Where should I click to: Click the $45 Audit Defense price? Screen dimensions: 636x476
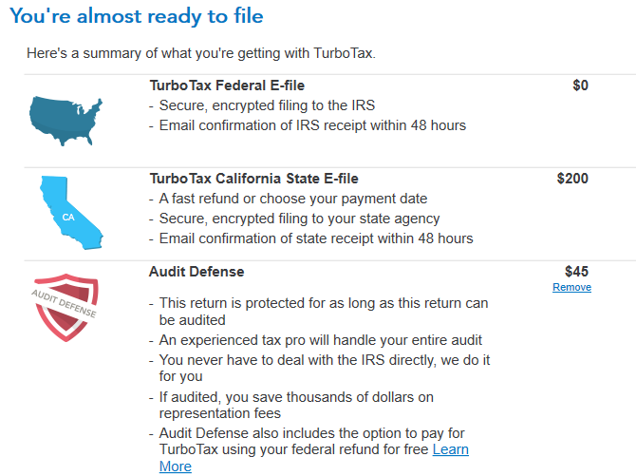[x=576, y=272]
